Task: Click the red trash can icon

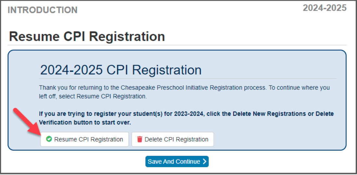Action: [x=140, y=139]
